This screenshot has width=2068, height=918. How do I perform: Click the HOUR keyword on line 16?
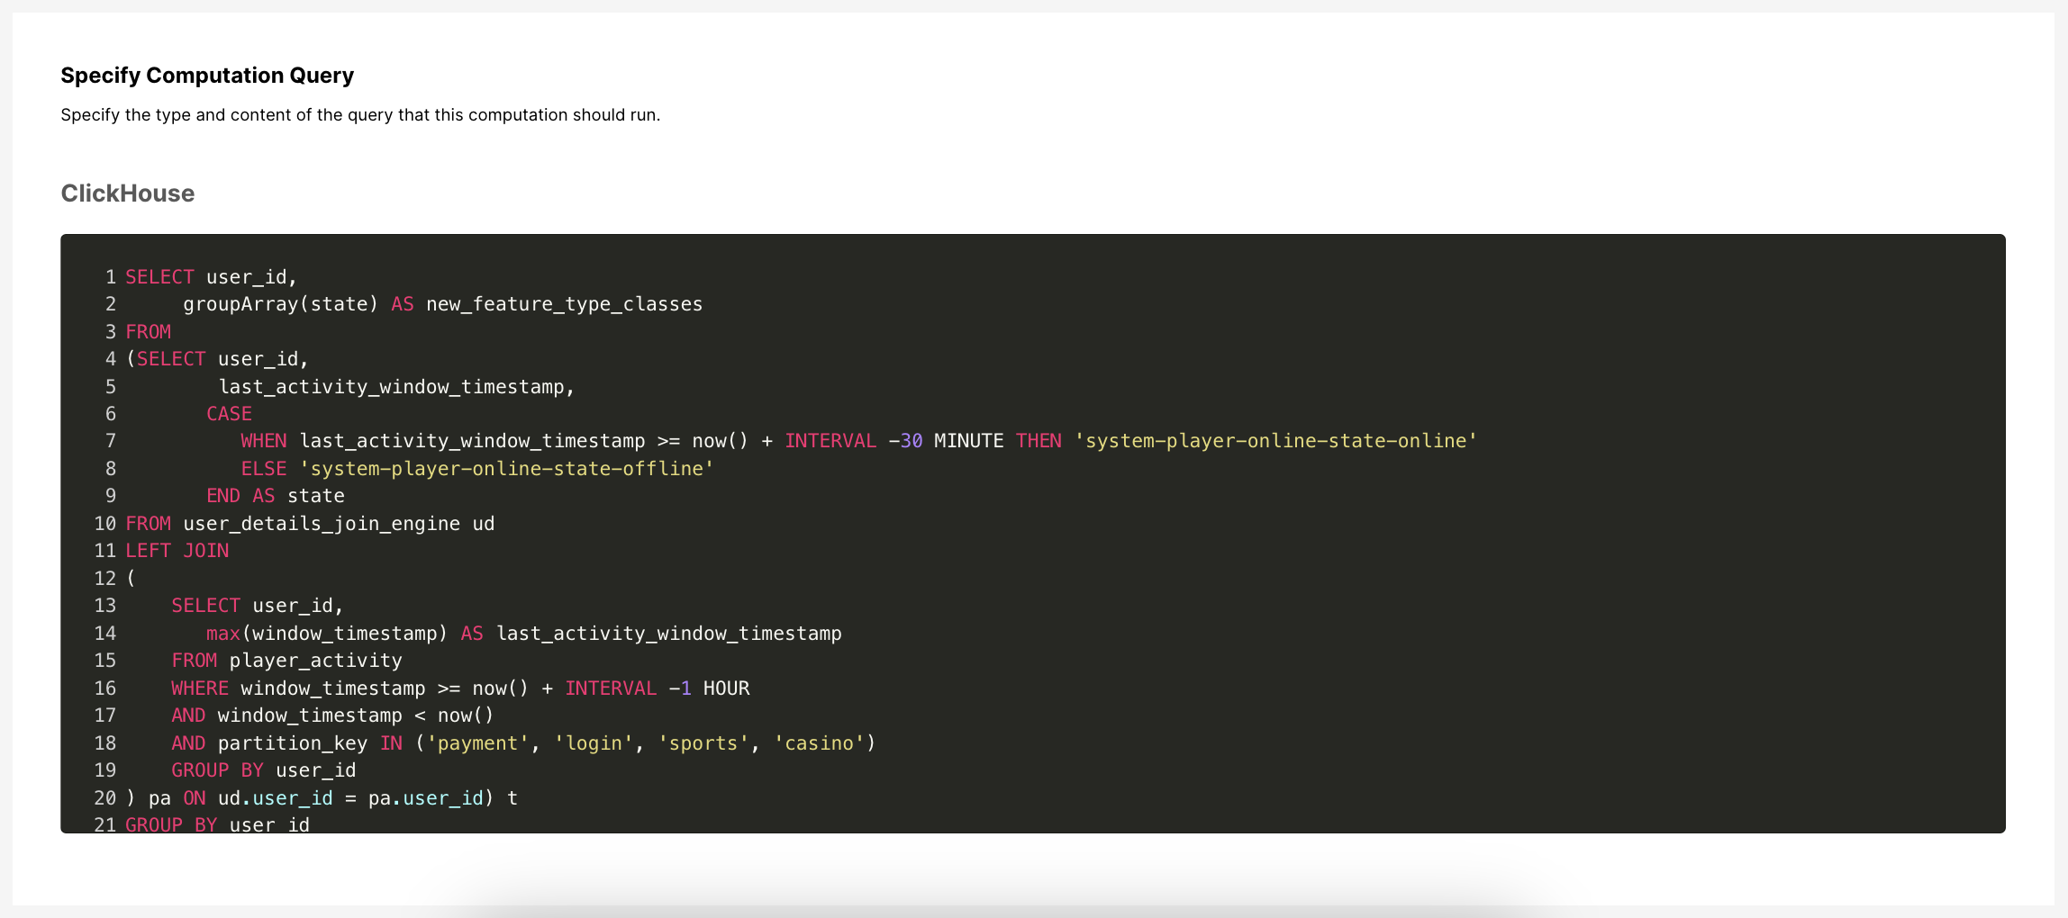[x=726, y=688]
